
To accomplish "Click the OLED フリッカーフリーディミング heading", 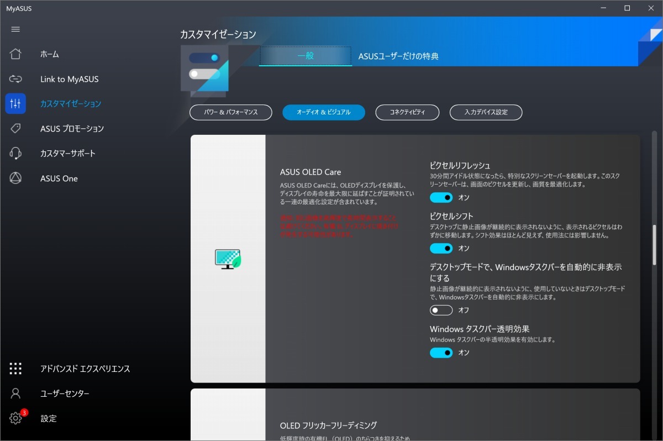I will coord(328,425).
